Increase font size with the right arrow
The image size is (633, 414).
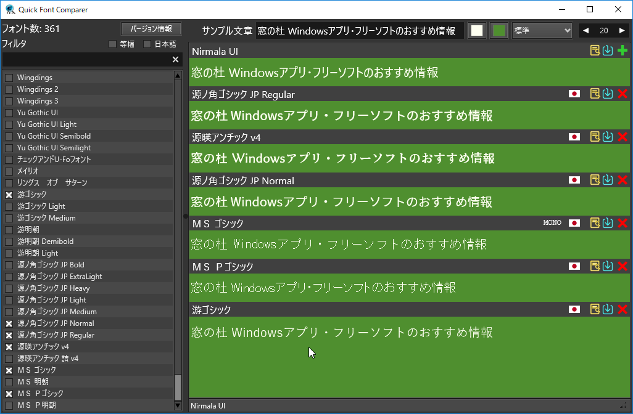(623, 30)
